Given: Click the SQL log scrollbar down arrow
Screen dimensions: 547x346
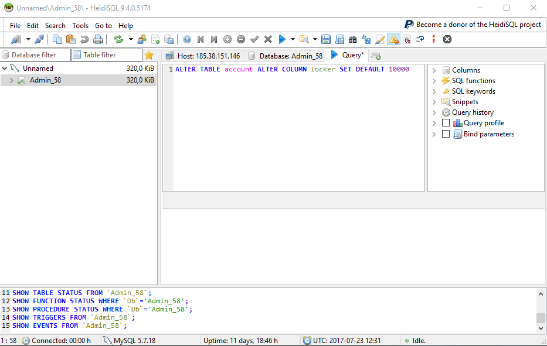Looking at the screenshot, I should (541, 328).
